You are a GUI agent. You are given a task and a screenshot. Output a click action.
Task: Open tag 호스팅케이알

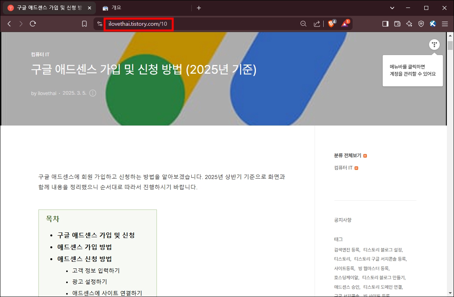click(x=346, y=278)
